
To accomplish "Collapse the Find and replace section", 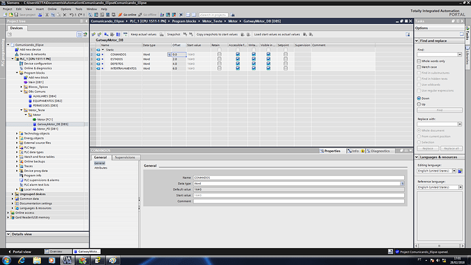I will tap(417, 40).
